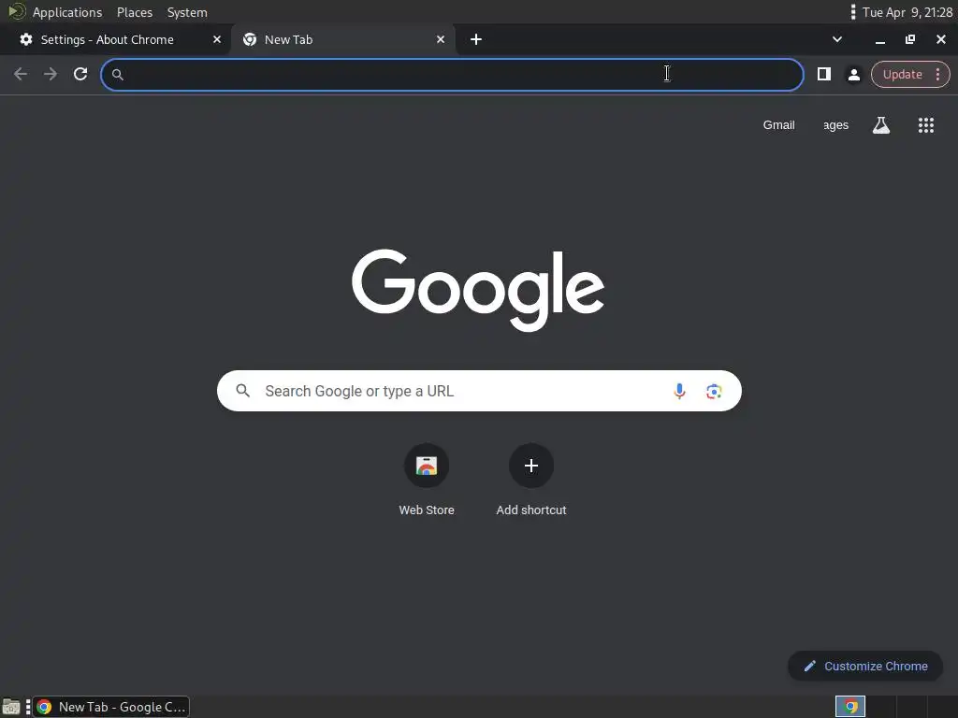The image size is (958, 718).
Task: Open Chrome three-dot menu
Action: [937, 75]
